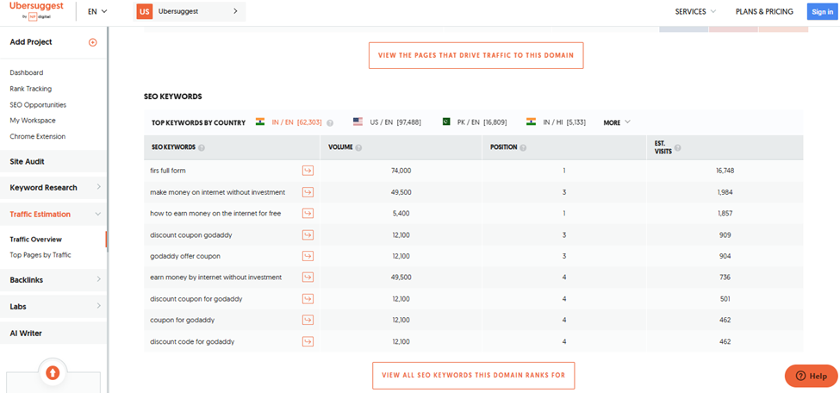The height and width of the screenshot is (393, 840).
Task: Go to My Workspace
Action: [x=33, y=121]
